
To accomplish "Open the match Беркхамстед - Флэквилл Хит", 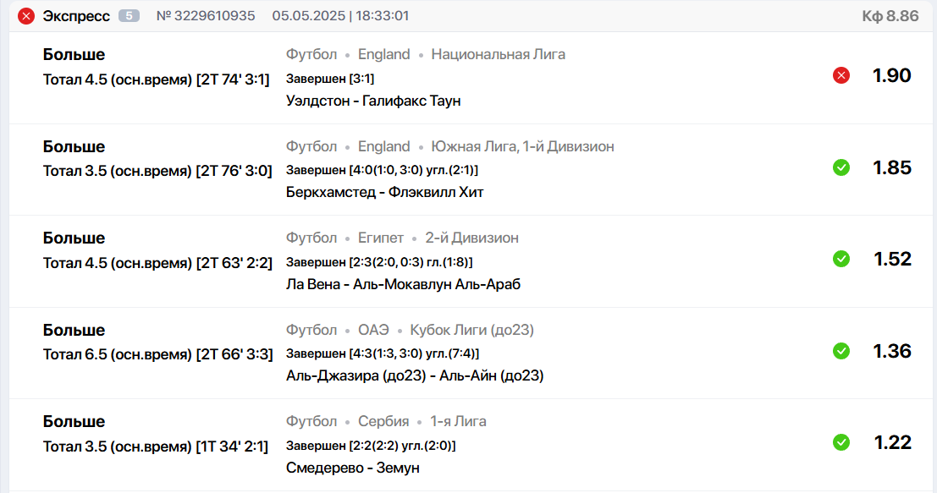I will [384, 192].
